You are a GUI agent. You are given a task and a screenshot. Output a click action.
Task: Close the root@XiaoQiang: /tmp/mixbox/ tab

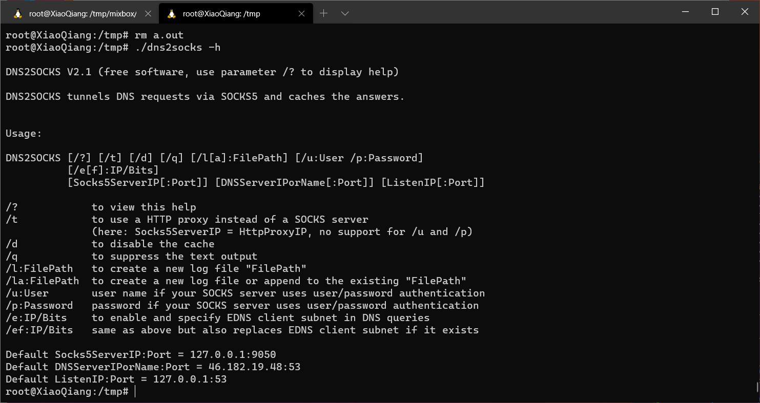148,14
